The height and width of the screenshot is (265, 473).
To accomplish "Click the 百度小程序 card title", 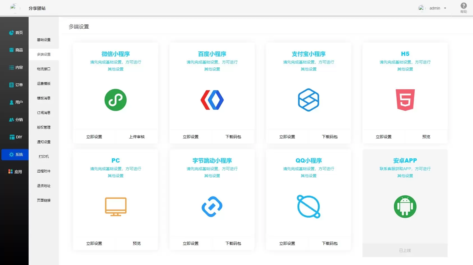I will tap(212, 54).
